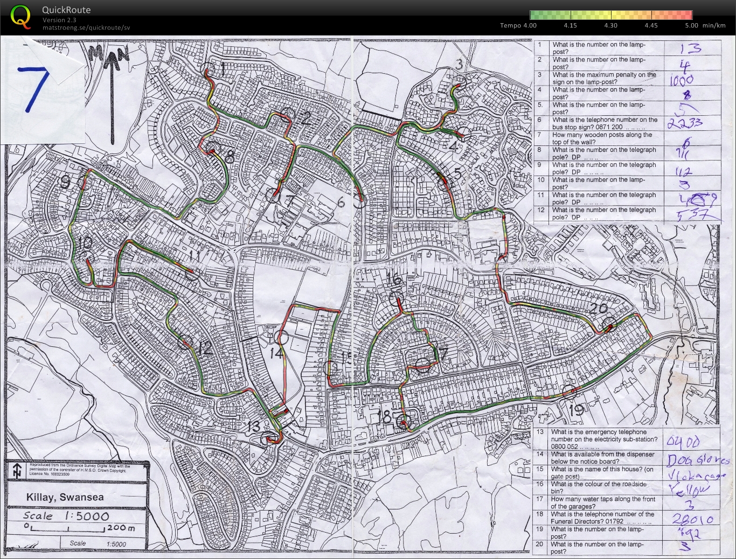Open the matstroeng.se/quickroute/sv link
This screenshot has height=559, width=736.
click(x=86, y=27)
